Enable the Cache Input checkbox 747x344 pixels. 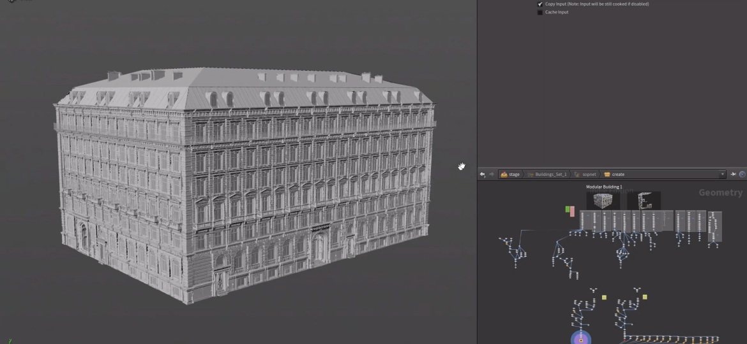(x=540, y=12)
